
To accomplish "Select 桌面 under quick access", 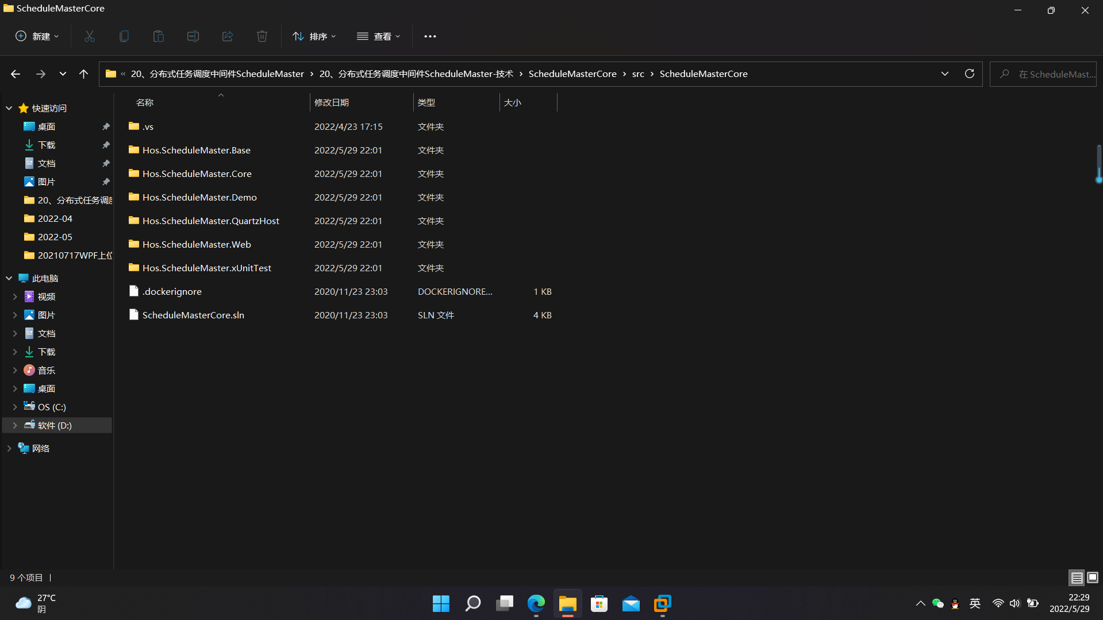I will [x=47, y=126].
